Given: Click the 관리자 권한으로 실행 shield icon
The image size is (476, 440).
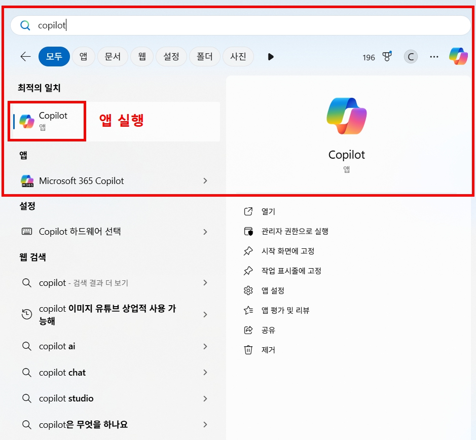Looking at the screenshot, I should 248,231.
